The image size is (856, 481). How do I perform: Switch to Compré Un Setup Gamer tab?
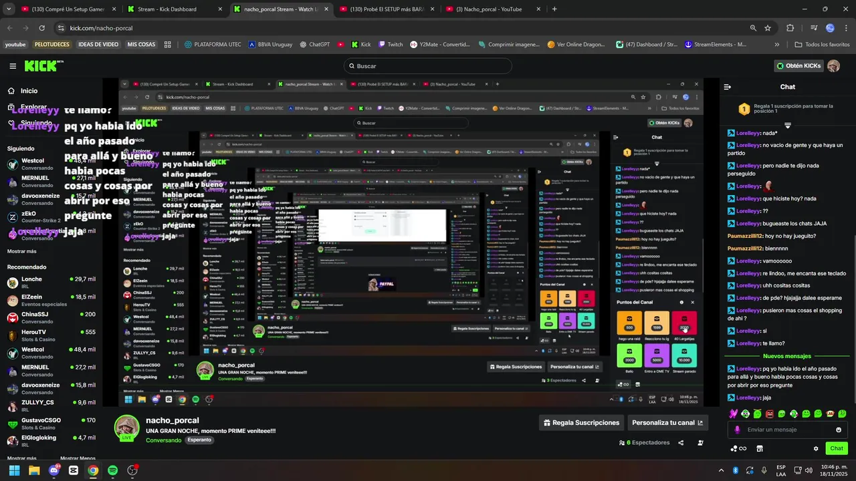[x=68, y=9]
